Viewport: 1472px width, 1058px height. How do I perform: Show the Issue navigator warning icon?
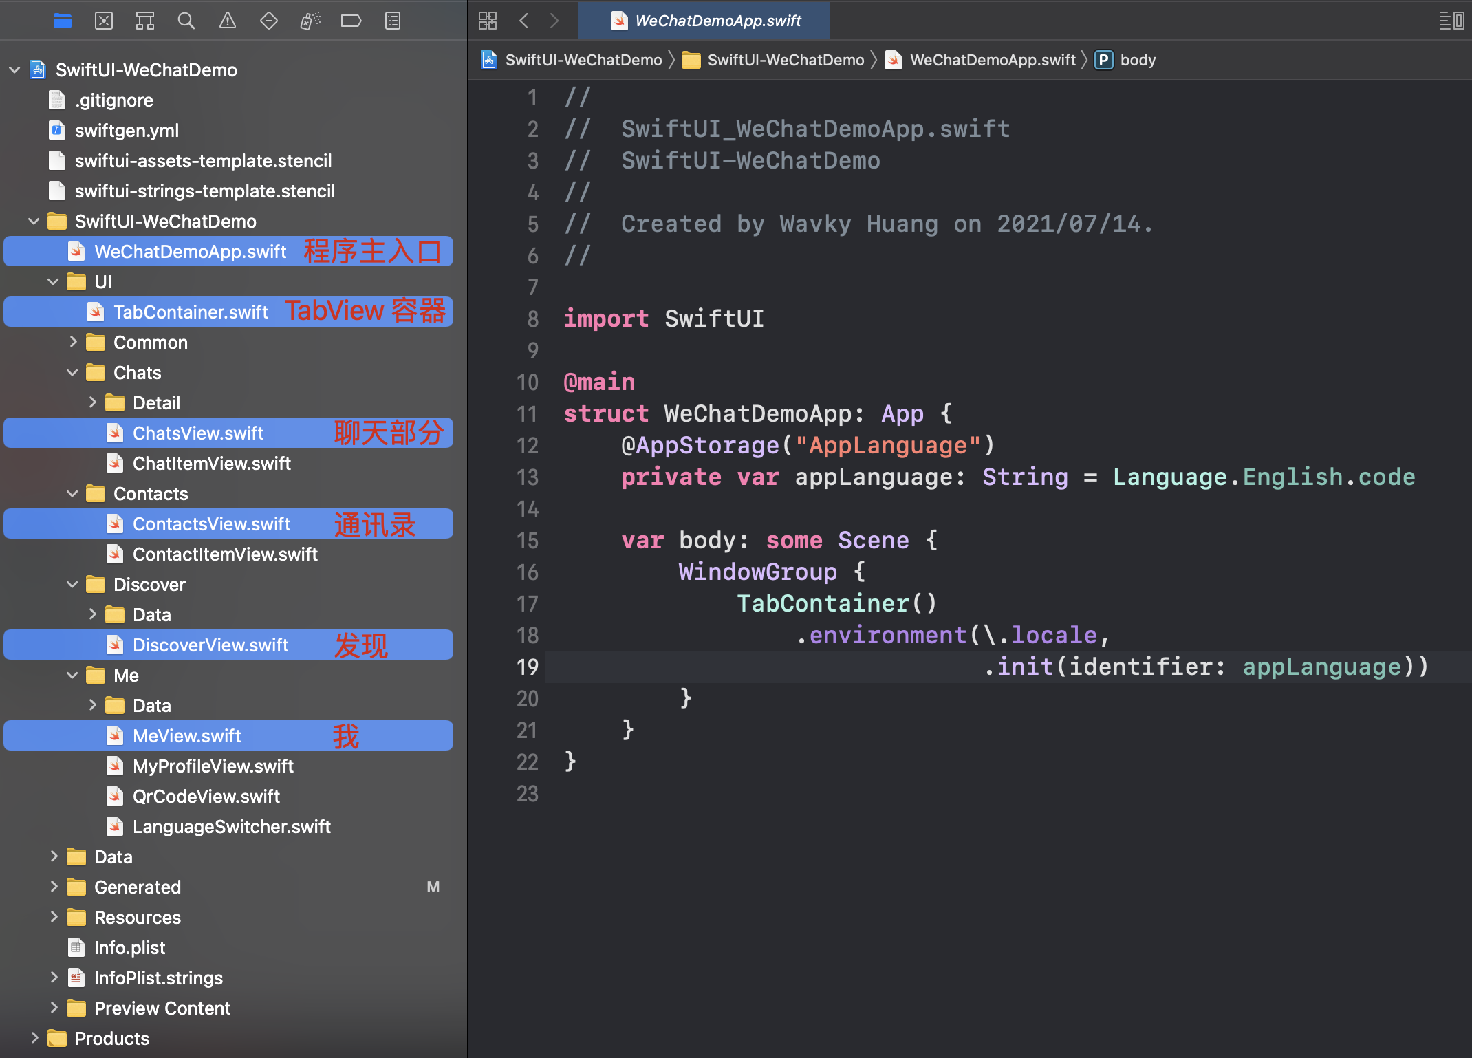(227, 21)
